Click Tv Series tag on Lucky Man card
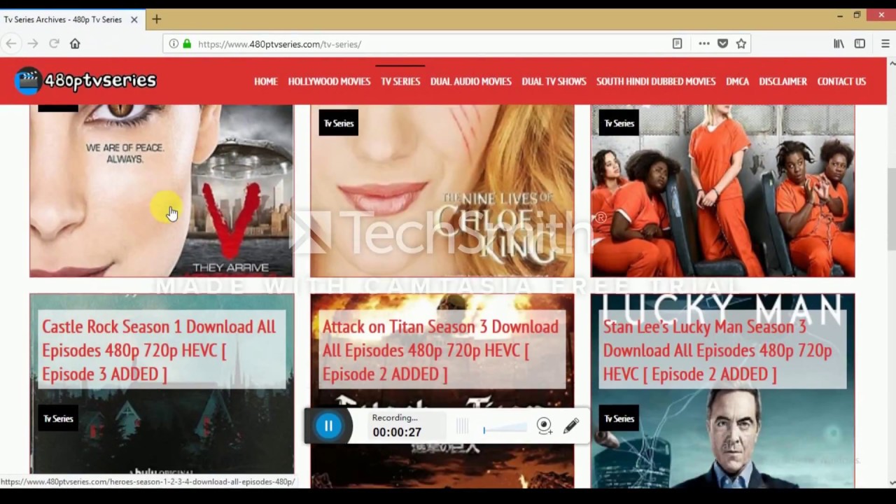This screenshot has width=896, height=504. [619, 419]
